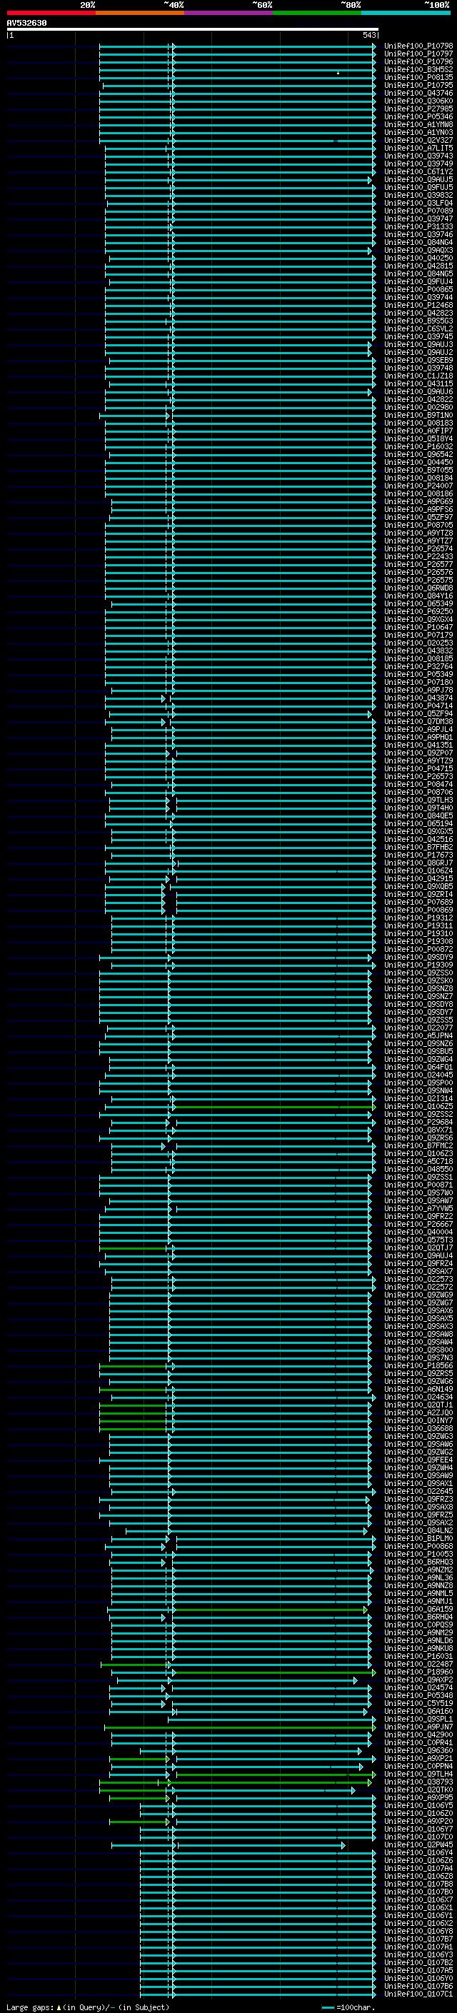
Task: Open hit UniRef100_P10795
Action: click(x=418, y=85)
